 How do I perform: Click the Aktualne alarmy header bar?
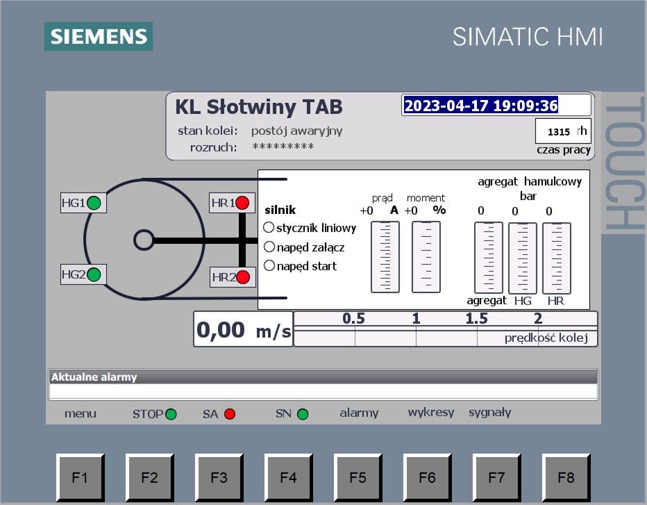[323, 376]
